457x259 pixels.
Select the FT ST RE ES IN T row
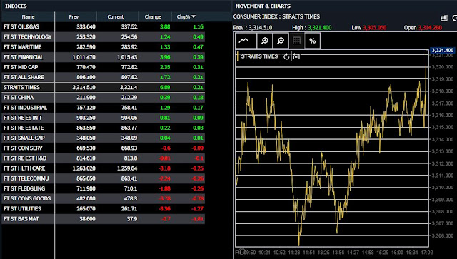pyautogui.click(x=104, y=118)
